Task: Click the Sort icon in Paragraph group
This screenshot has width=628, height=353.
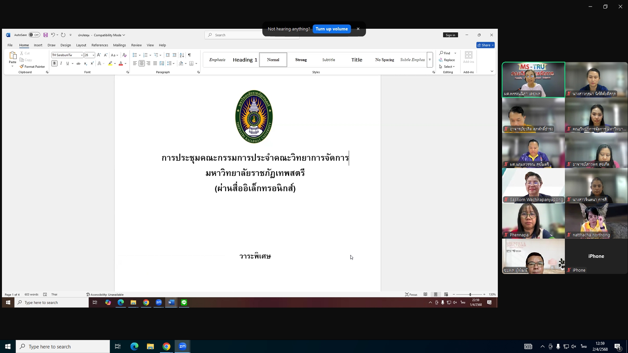Action: 182,55
